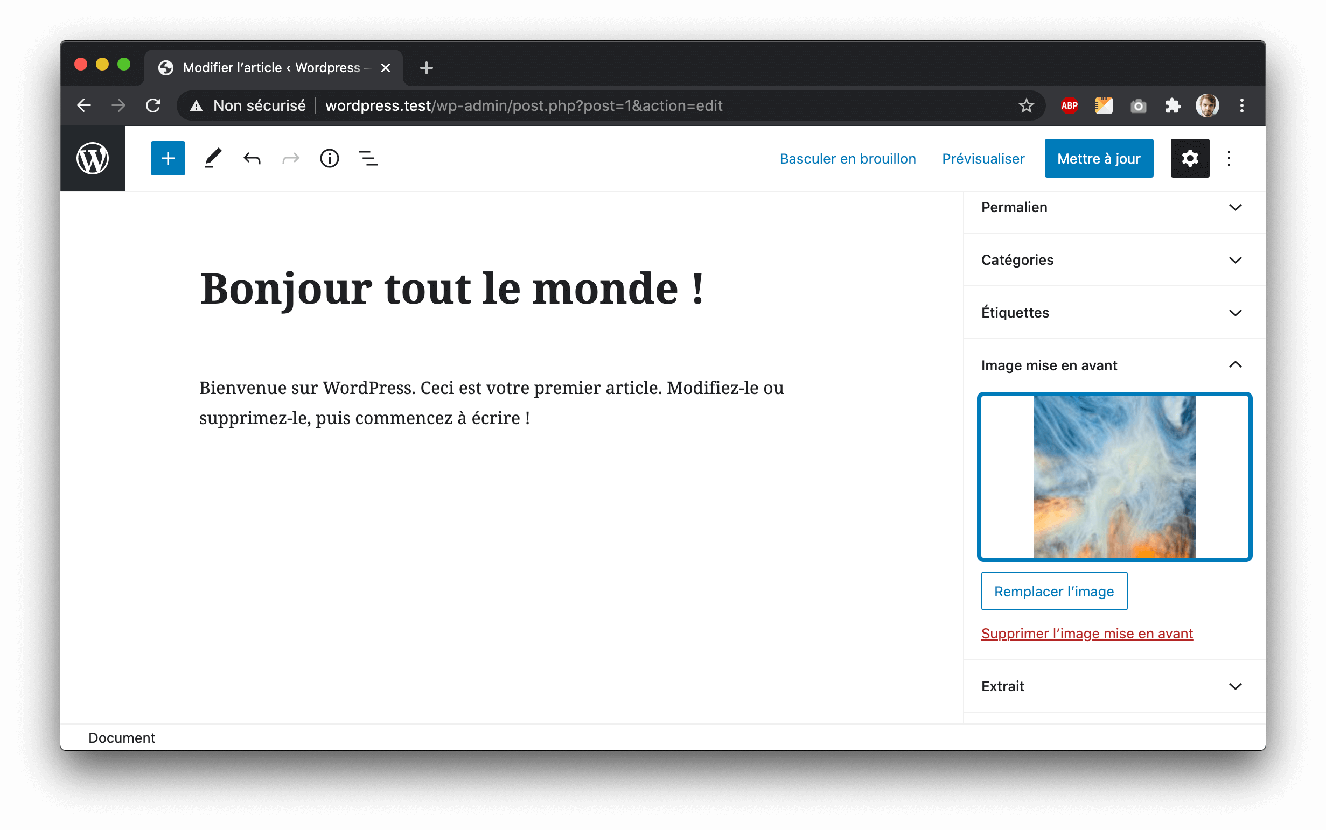Click Supprimer l'image mise en avant
Screen dimensions: 1326x830
pos(1086,633)
